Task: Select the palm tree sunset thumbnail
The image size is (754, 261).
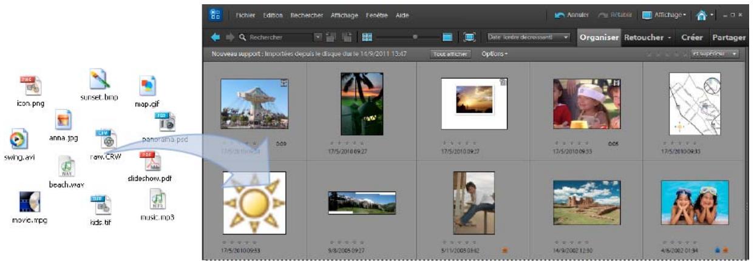Action: 362,104
